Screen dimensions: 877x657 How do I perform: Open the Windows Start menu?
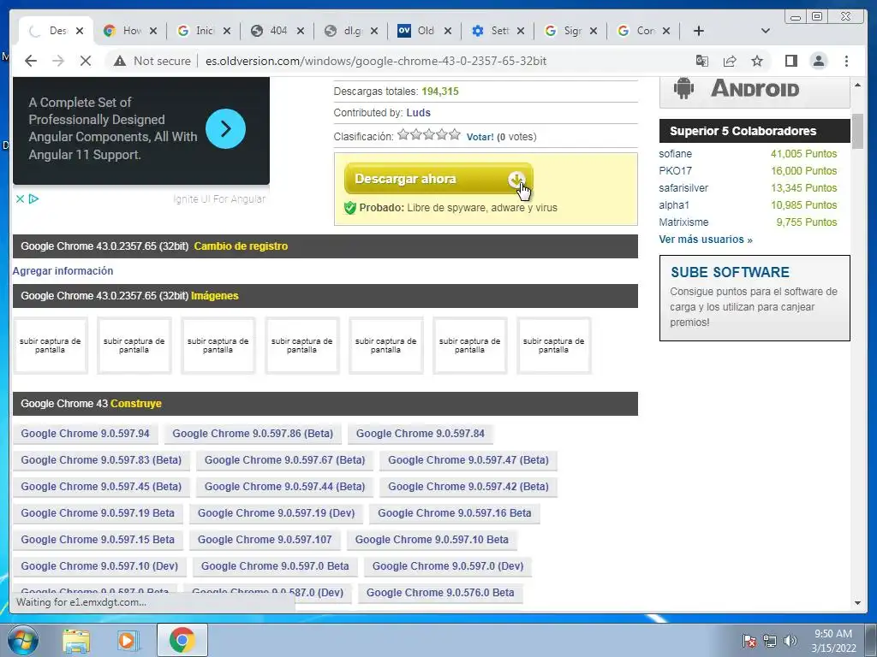(23, 640)
